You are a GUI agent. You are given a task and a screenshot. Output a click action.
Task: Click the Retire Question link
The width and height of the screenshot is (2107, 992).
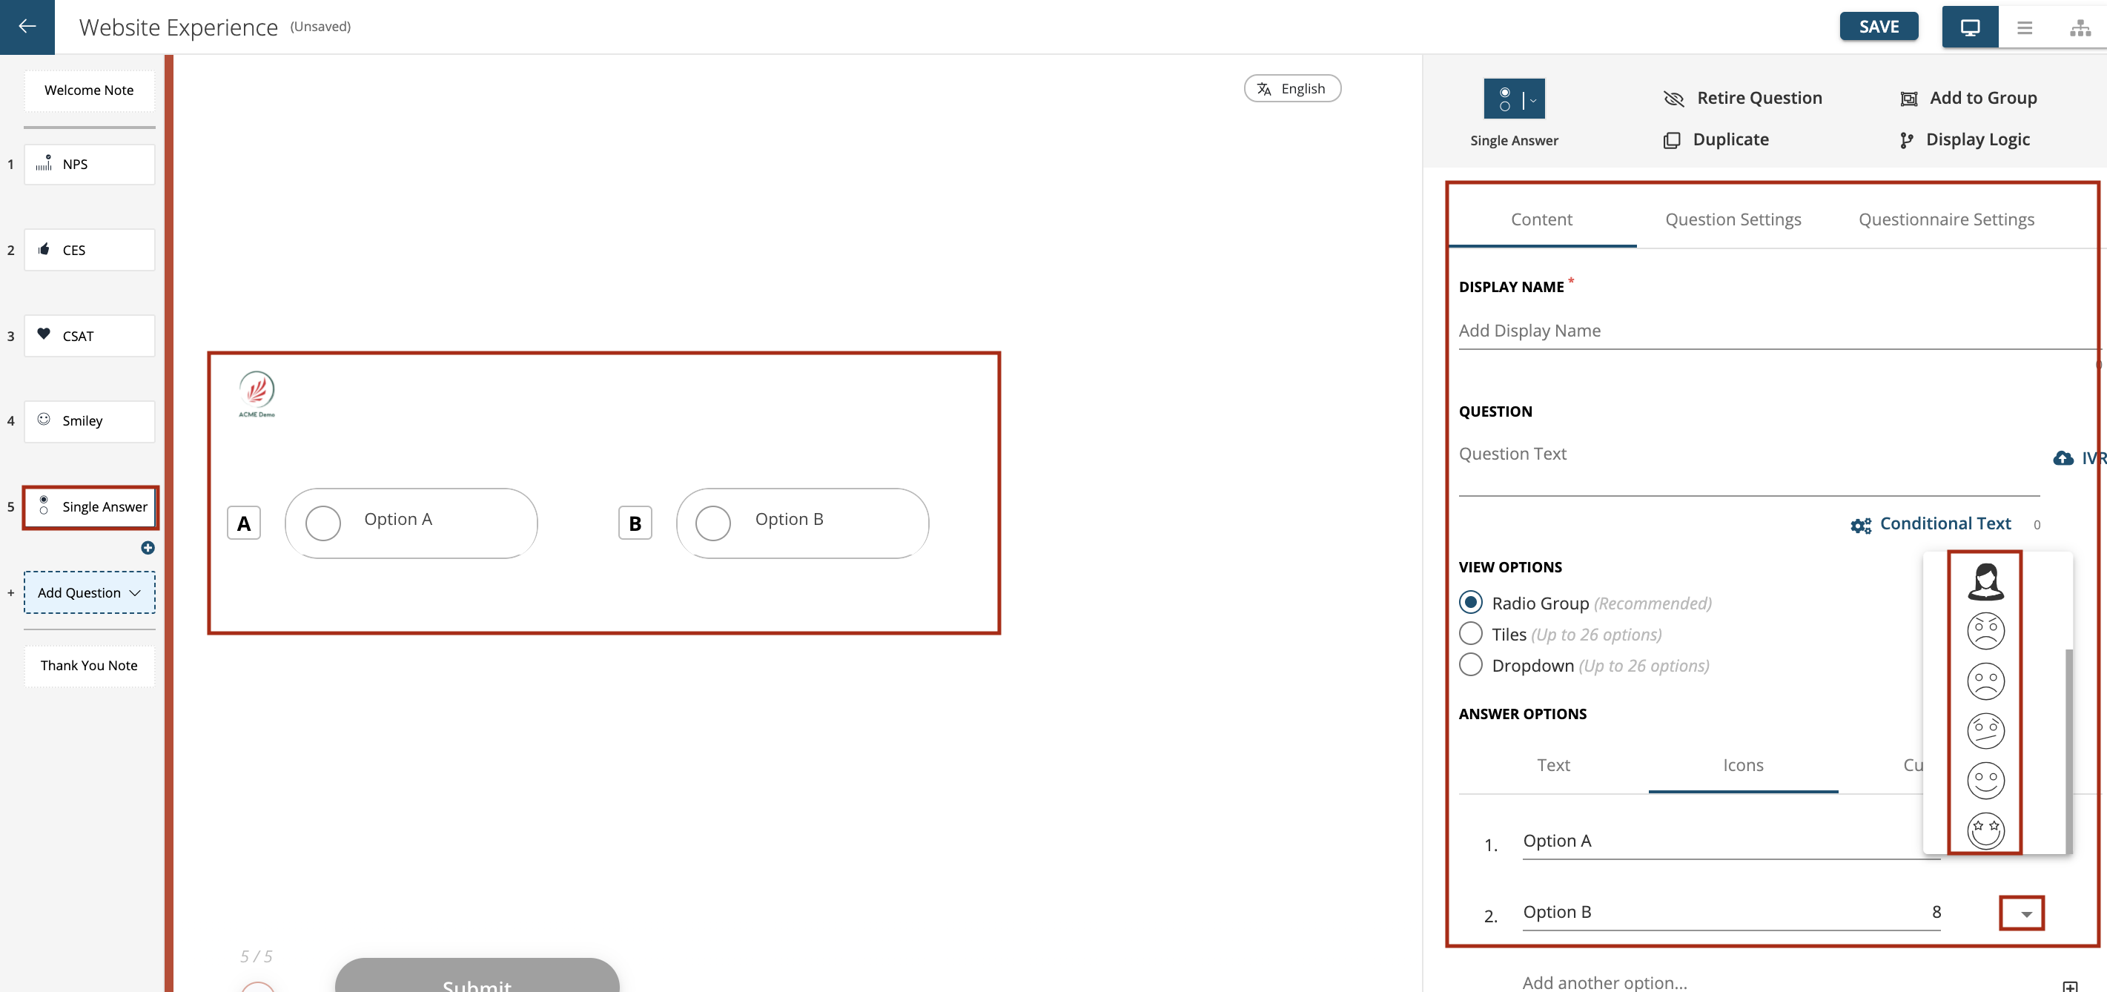pyautogui.click(x=1759, y=98)
